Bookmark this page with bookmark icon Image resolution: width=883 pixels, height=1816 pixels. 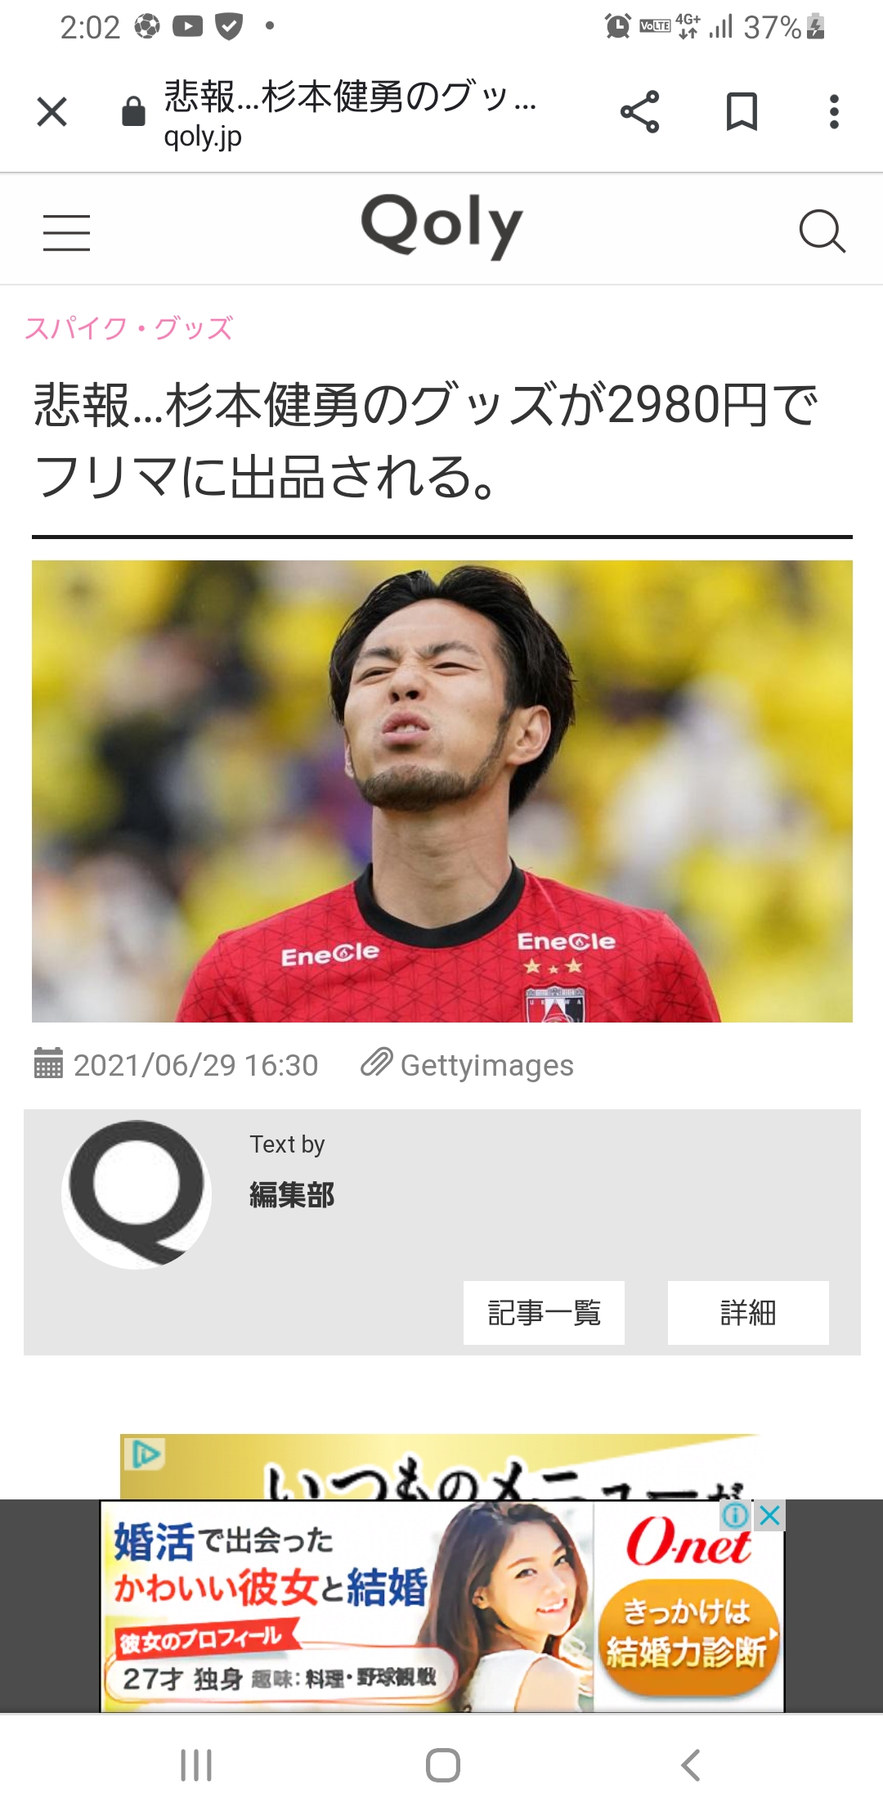pyautogui.click(x=742, y=112)
